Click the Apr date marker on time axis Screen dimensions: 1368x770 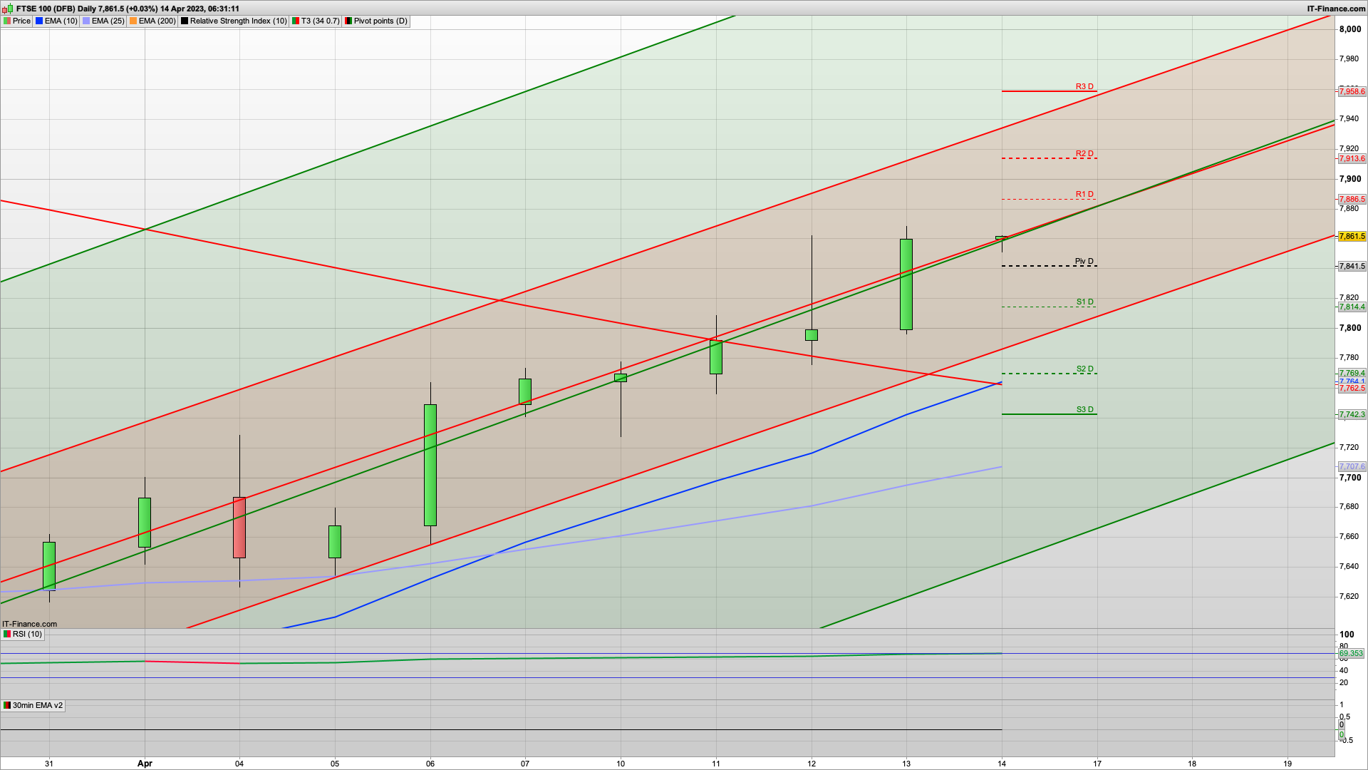pyautogui.click(x=145, y=763)
